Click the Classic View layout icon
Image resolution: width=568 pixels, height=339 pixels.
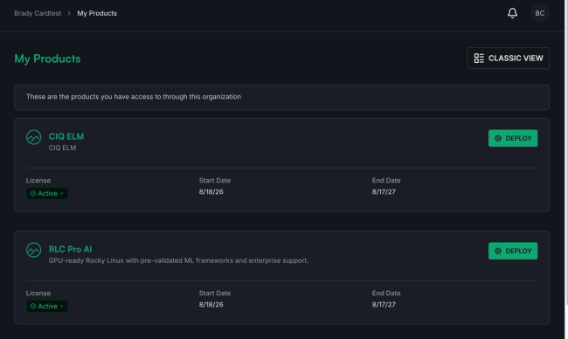479,59
